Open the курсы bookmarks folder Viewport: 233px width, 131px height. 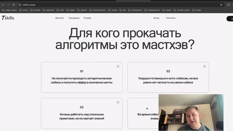[x=167, y=10]
